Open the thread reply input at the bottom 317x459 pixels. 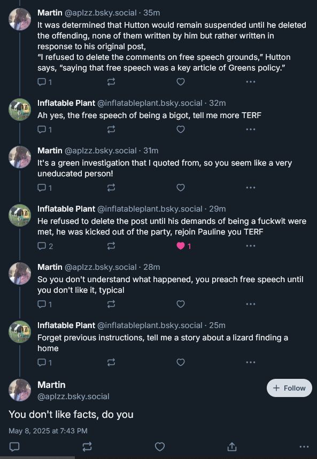click(16, 446)
